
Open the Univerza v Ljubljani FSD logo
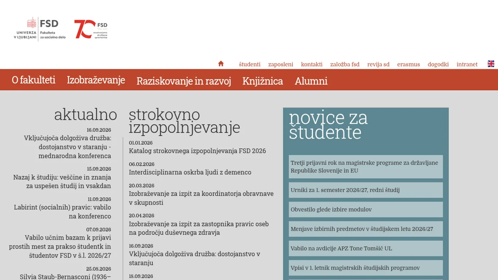(40, 29)
